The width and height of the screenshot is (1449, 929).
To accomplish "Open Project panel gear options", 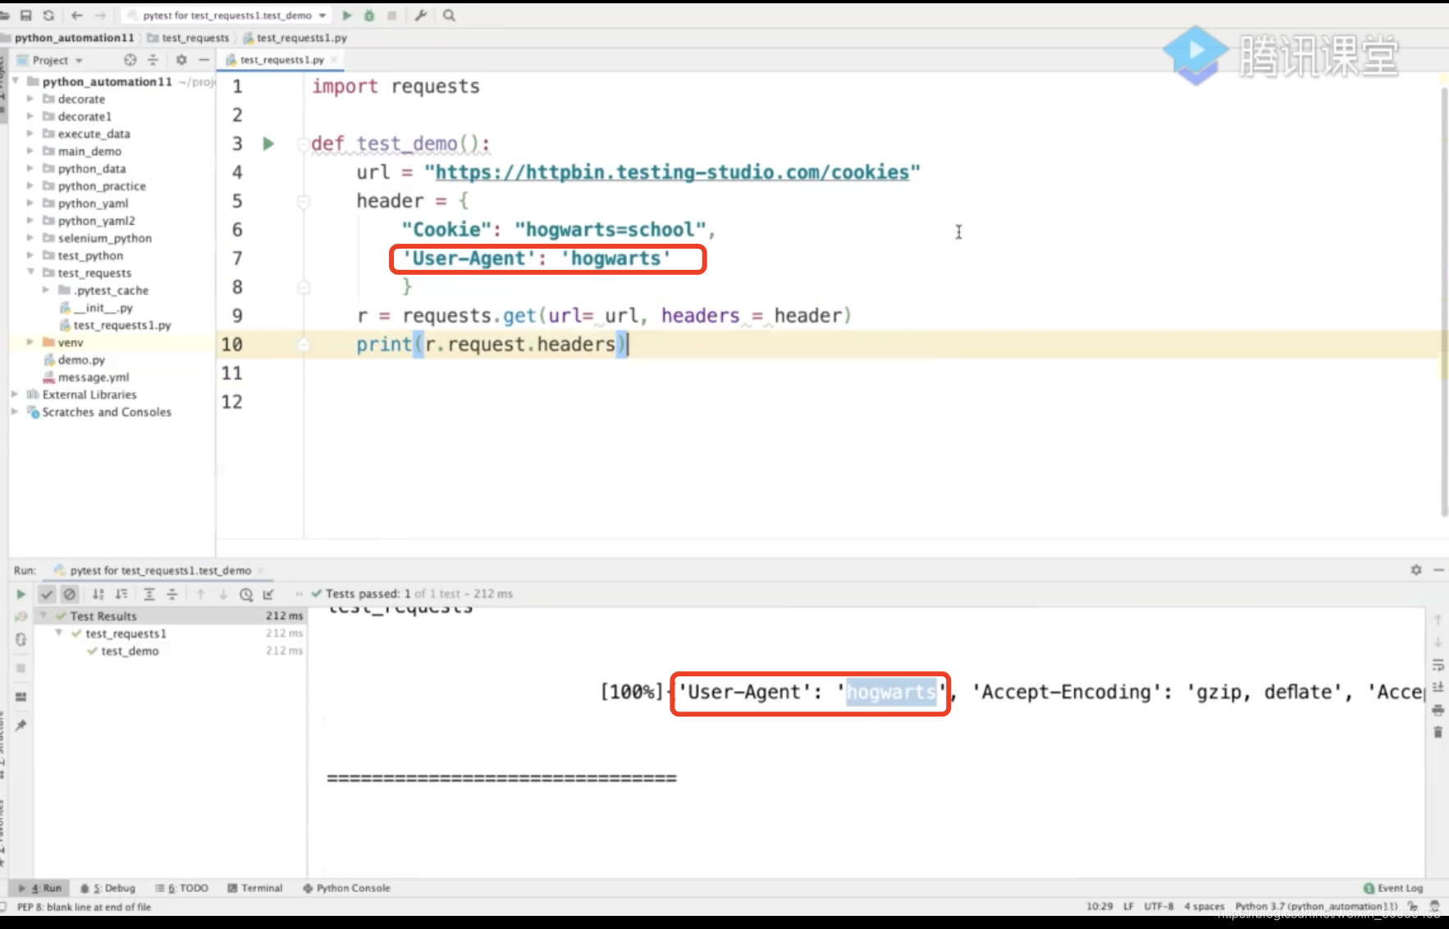I will (x=181, y=60).
